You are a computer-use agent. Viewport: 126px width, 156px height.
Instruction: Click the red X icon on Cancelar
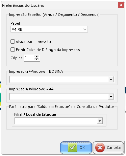tap(100, 148)
